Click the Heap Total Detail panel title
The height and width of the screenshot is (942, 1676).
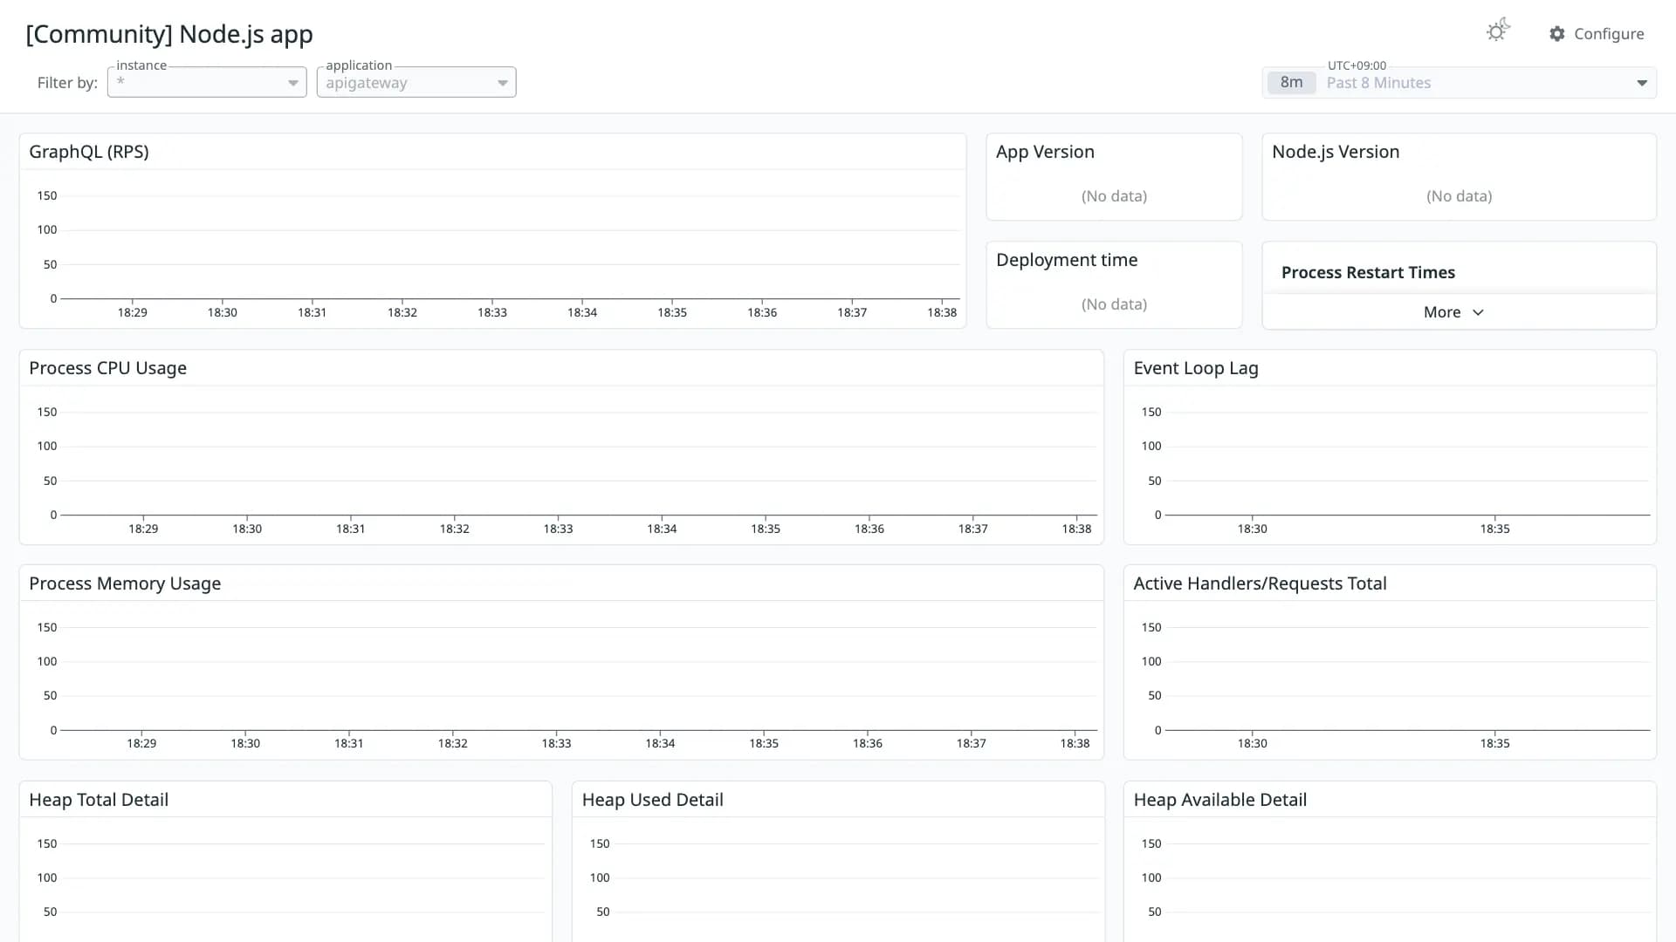99,800
